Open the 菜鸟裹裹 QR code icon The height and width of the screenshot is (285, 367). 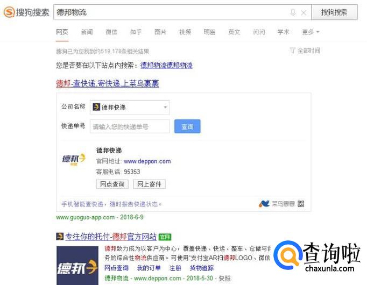click(301, 204)
